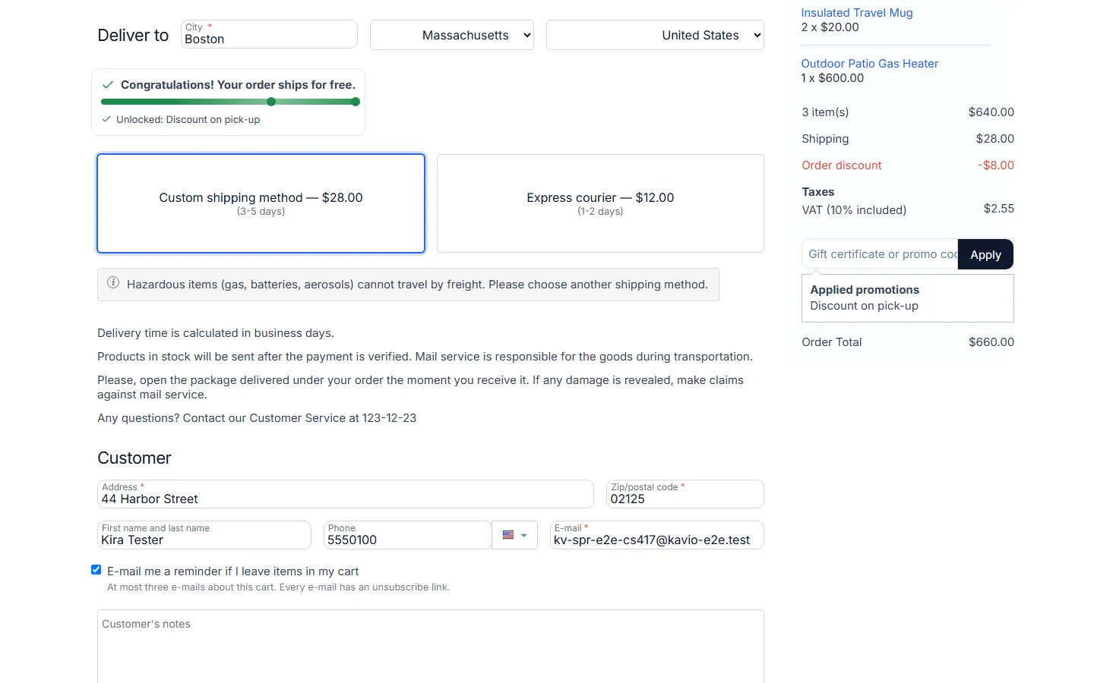1094x683 pixels.
Task: Click the Customer section heading
Action: click(x=134, y=458)
